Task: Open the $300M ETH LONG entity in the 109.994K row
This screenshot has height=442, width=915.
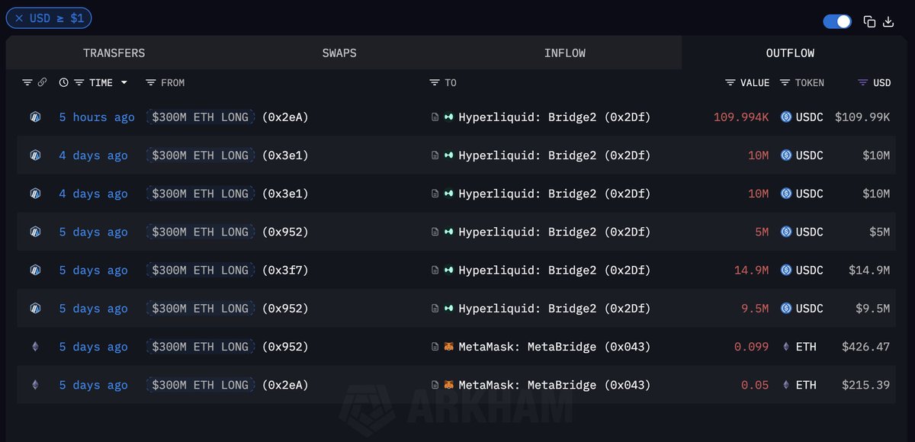Action: [201, 117]
